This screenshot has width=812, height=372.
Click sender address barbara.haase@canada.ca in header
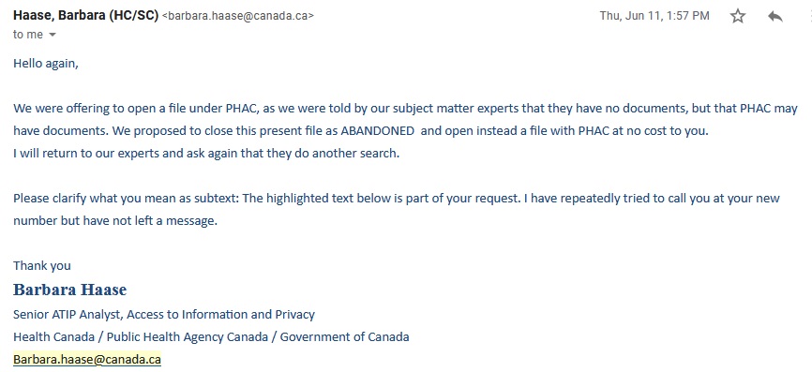238,16
